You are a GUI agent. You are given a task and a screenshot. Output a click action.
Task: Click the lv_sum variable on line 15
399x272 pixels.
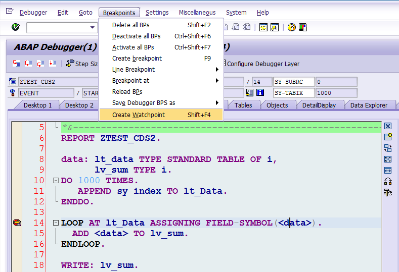(x=167, y=234)
